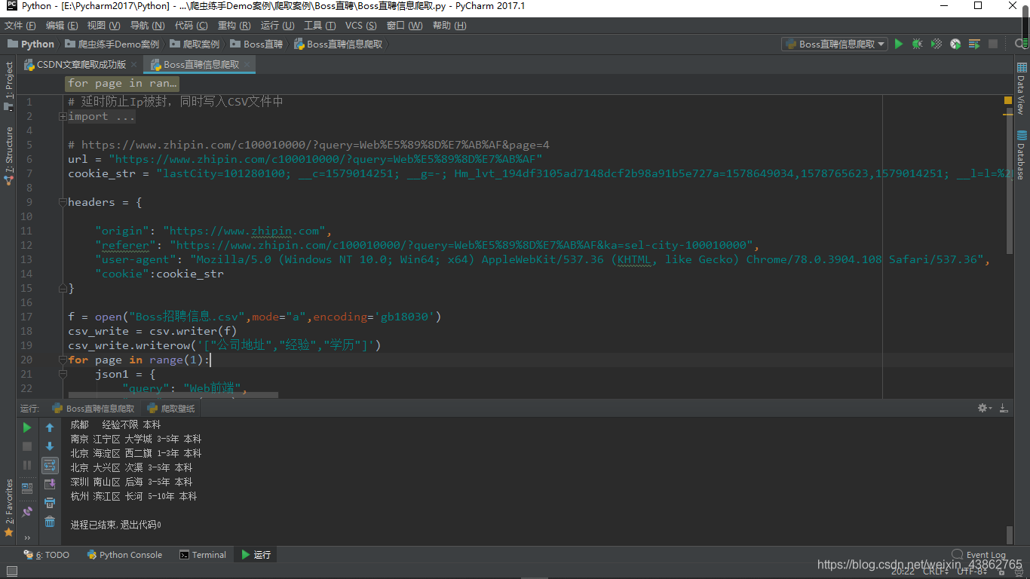Show more Run panel actions chevron
This screenshot has height=579, width=1030.
27,538
